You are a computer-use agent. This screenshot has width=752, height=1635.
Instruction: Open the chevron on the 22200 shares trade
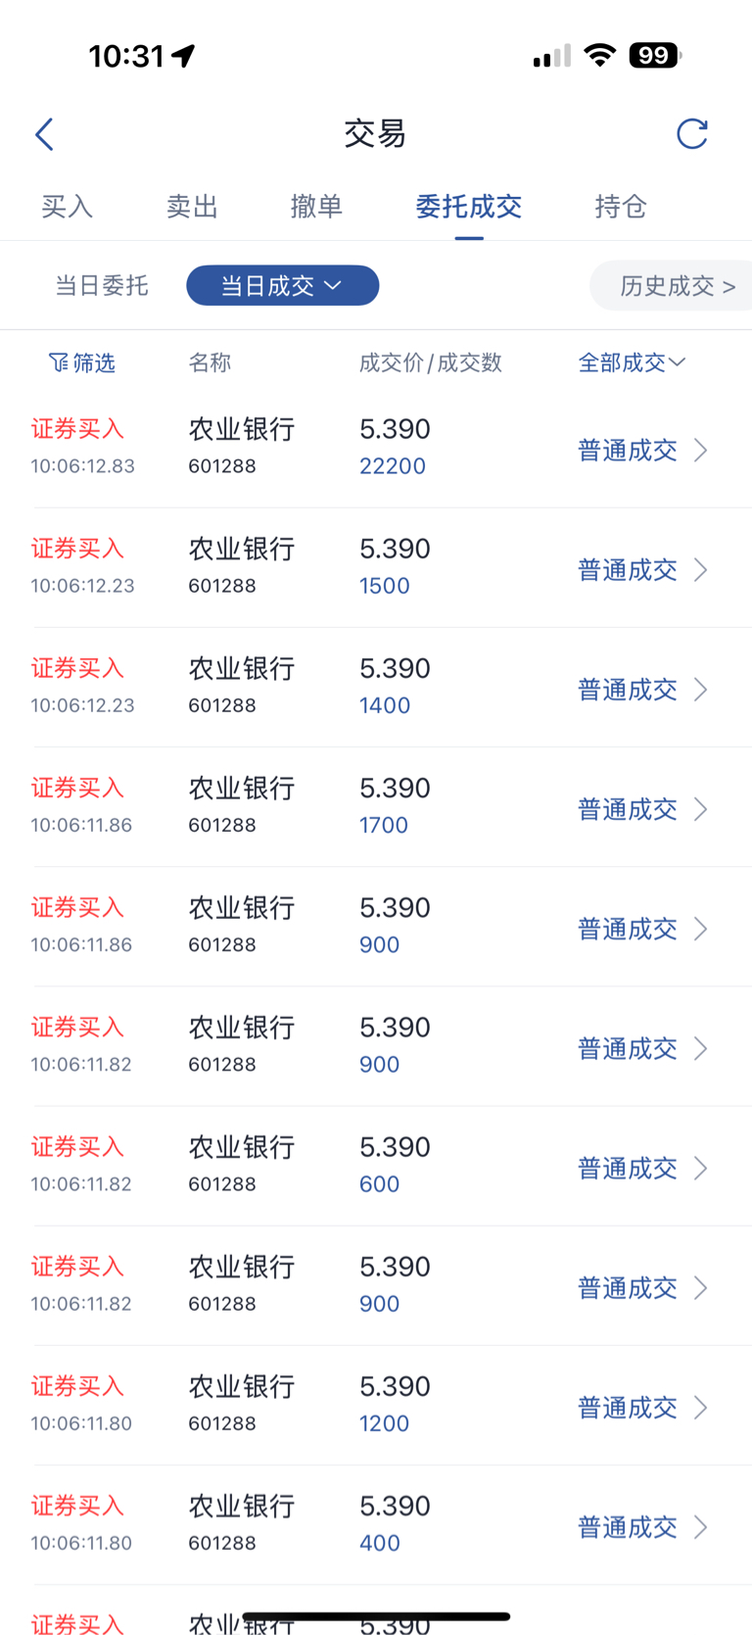coord(701,450)
